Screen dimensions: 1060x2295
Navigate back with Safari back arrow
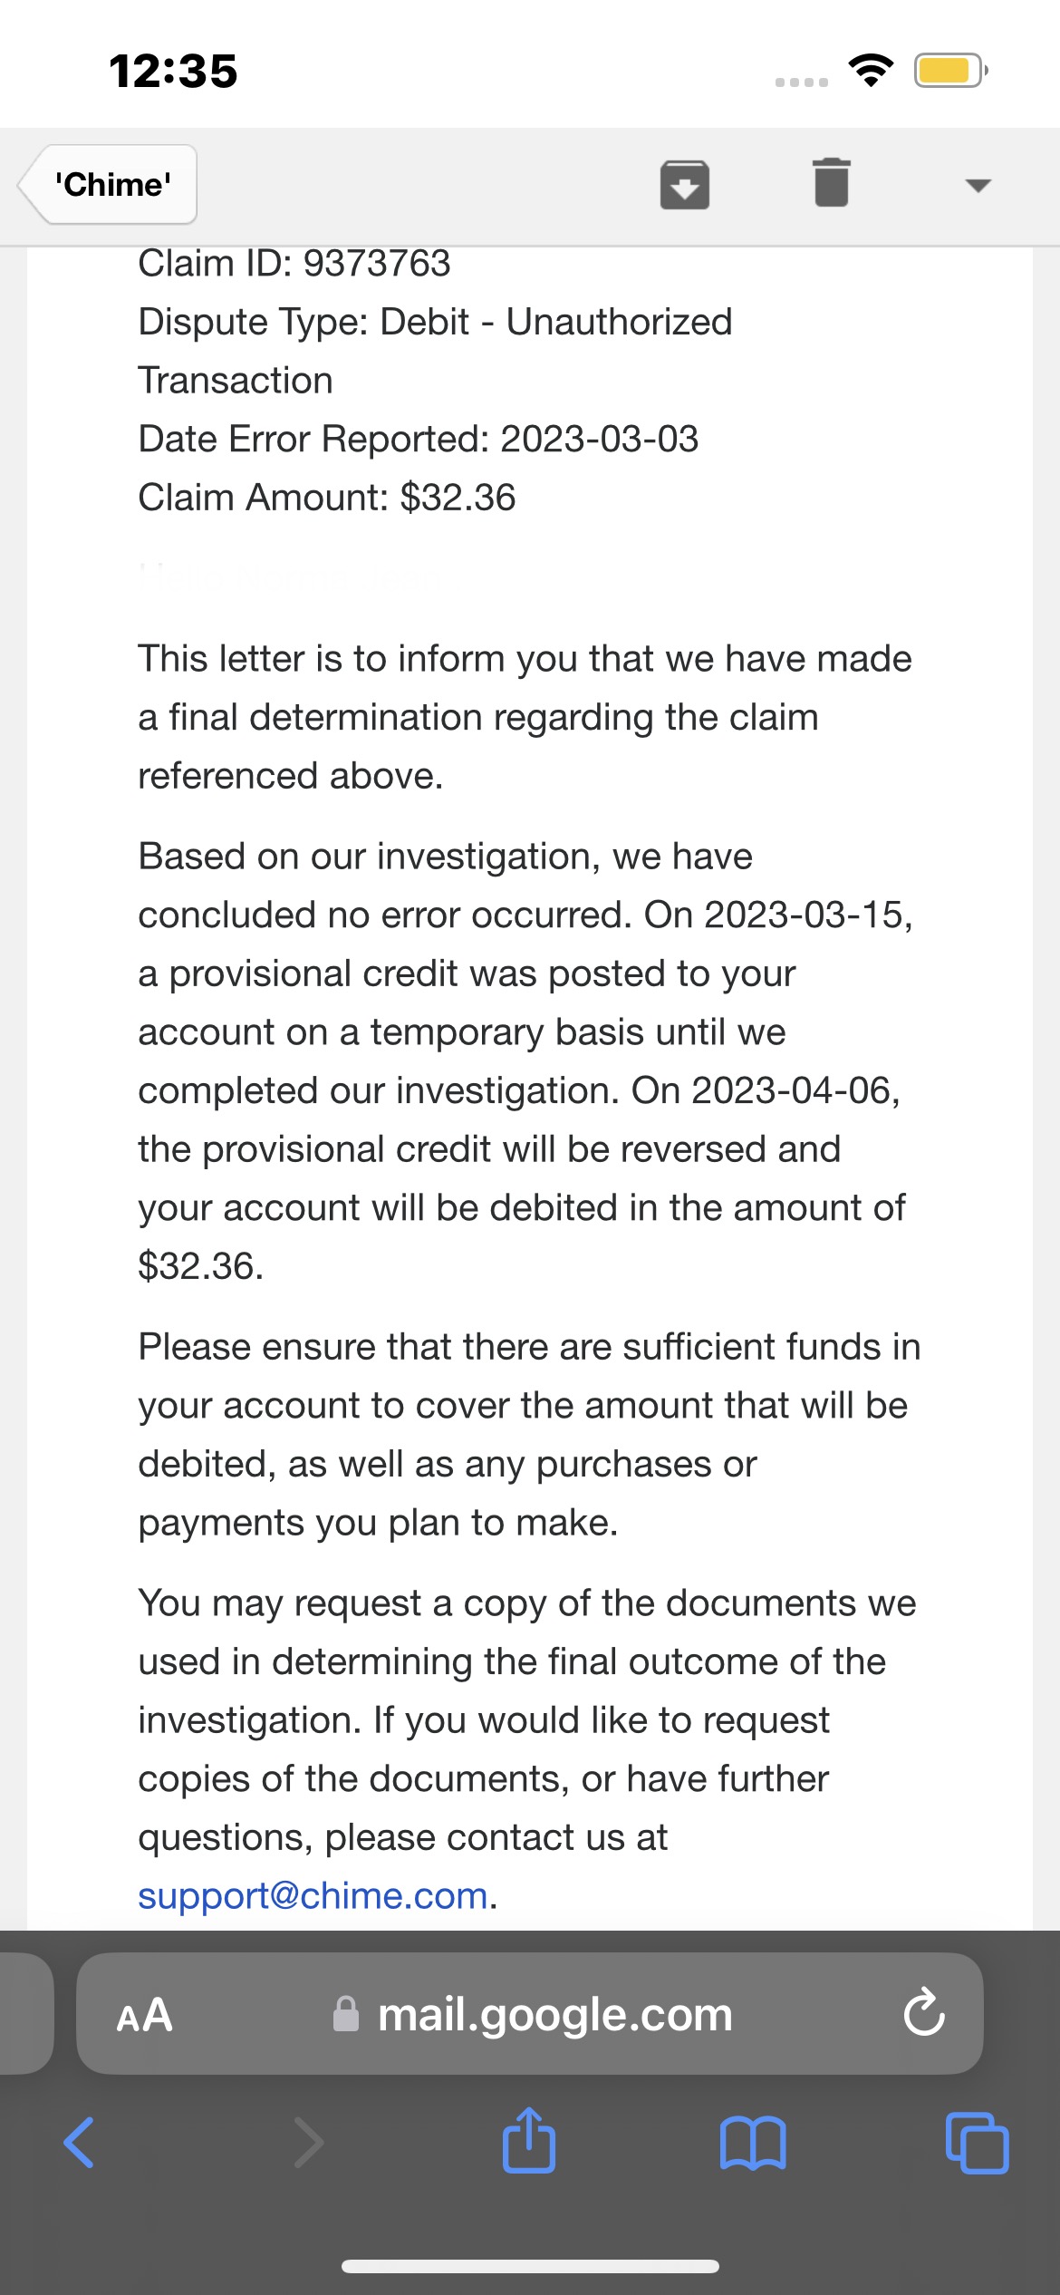[79, 2143]
